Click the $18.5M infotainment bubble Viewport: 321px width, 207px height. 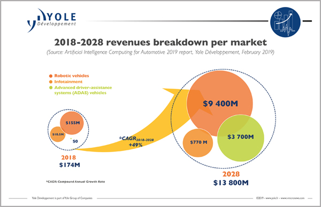coord(58,134)
